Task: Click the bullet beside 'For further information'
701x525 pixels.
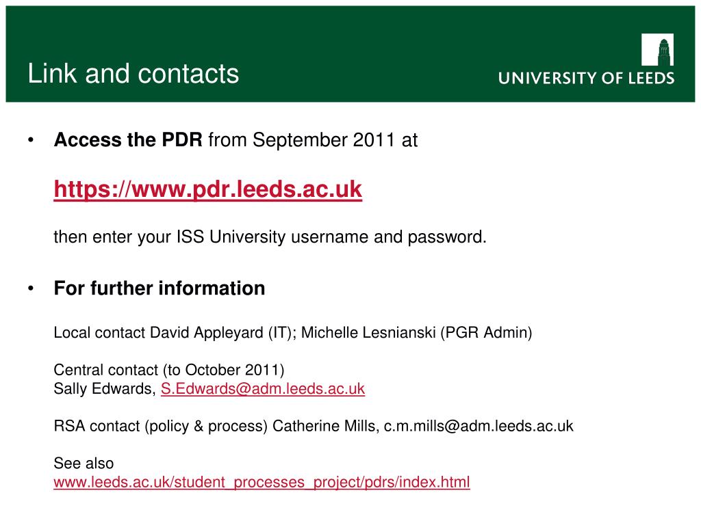Action: pyautogui.click(x=30, y=288)
